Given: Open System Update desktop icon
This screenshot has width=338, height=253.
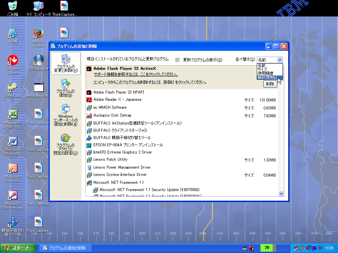Looking at the screenshot, I should pos(13,65).
